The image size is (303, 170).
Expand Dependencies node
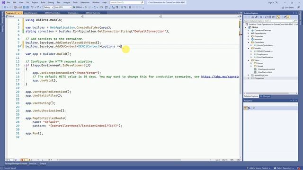tap(249, 34)
